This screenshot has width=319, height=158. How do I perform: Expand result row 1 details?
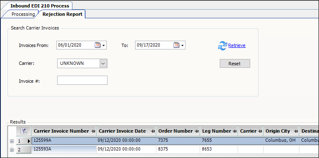pyautogui.click(x=12, y=141)
